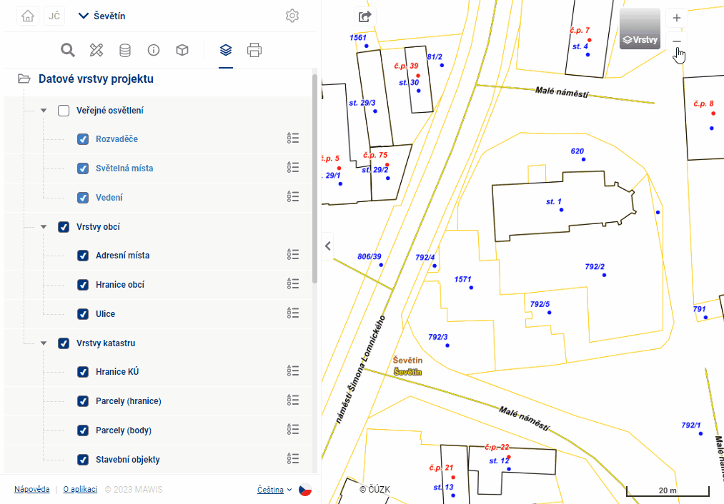
Task: Click the search magnifier icon
Action: point(68,50)
